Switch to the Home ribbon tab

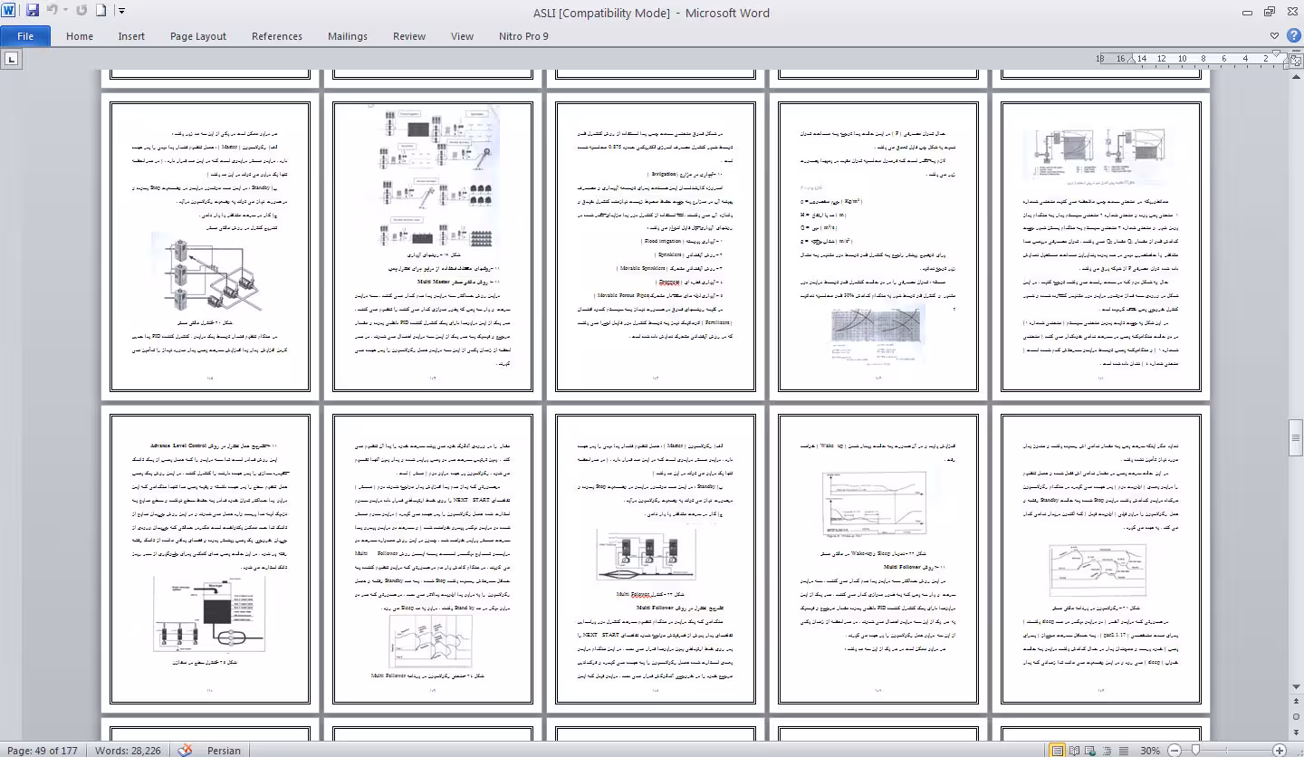point(80,36)
